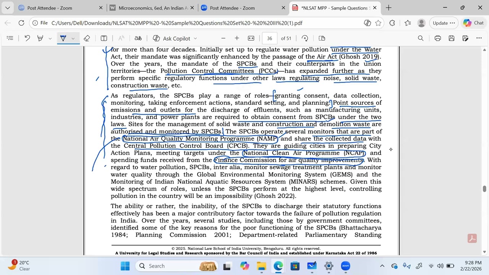
Task: Open Ask Copilot for this PDF
Action: [x=172, y=38]
